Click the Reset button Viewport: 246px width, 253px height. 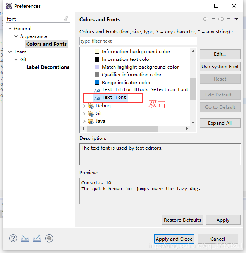click(220, 79)
